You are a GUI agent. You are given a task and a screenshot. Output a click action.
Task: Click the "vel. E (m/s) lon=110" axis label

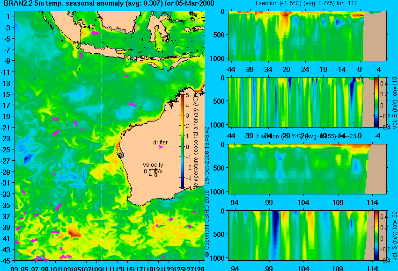pyautogui.click(x=394, y=103)
